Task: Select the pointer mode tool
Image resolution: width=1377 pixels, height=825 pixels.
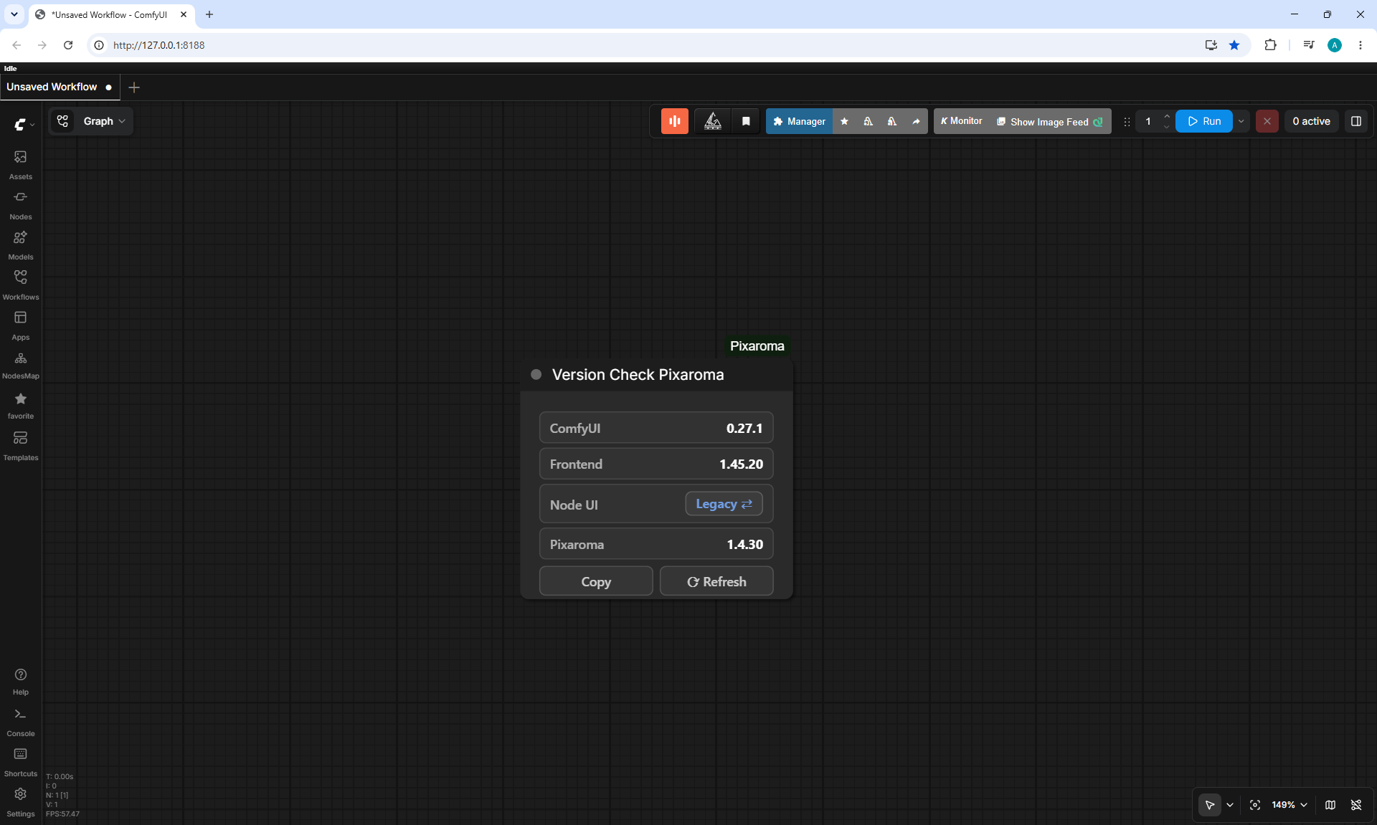Action: click(1210, 805)
